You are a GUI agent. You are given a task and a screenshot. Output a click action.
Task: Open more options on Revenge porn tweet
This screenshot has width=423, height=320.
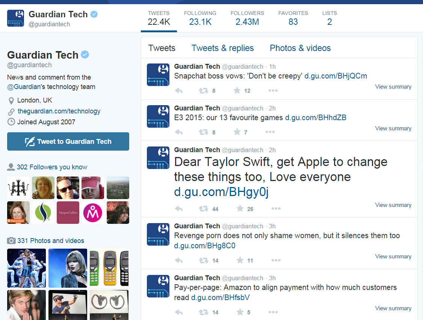(x=276, y=260)
